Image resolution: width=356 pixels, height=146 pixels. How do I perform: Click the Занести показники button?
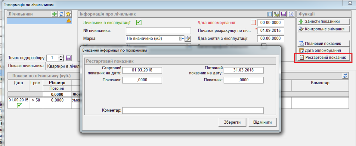click(320, 22)
